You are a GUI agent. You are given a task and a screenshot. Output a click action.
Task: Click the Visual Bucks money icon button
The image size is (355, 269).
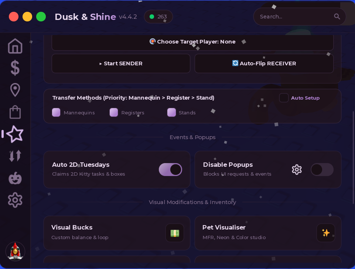[175, 233]
